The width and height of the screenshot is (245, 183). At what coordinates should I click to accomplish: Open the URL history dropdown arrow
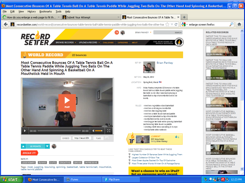(x=172, y=24)
